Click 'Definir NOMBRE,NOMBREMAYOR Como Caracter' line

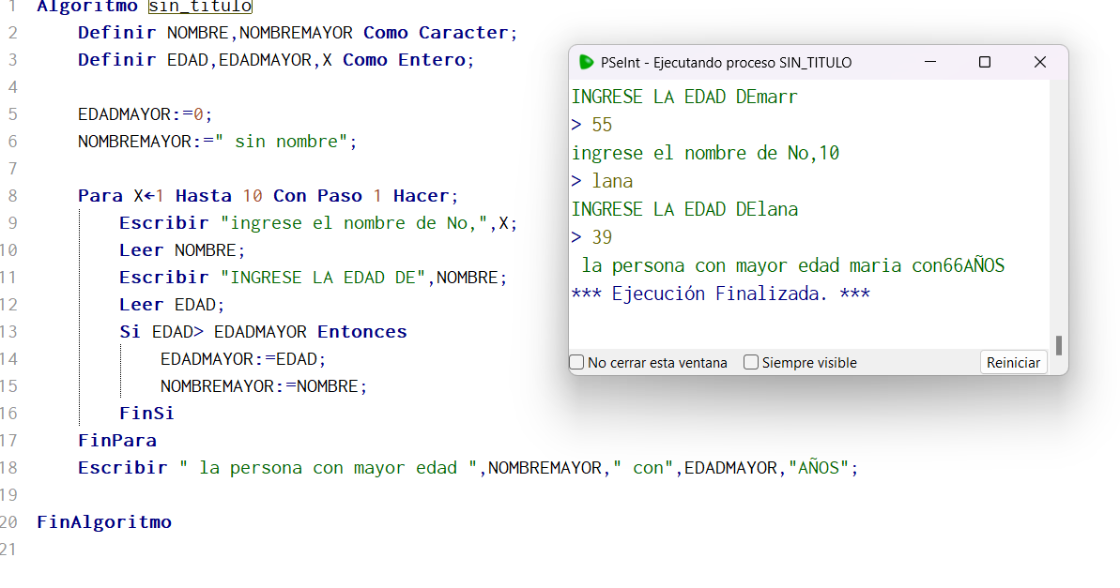tap(298, 33)
